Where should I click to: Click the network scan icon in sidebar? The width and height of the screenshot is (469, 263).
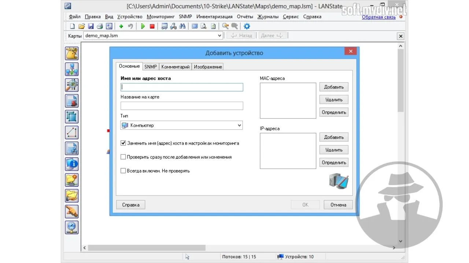point(72,69)
